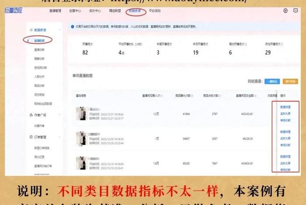
Task: Open 数据详情 for the 12/20 live session
Action: coord(285,132)
